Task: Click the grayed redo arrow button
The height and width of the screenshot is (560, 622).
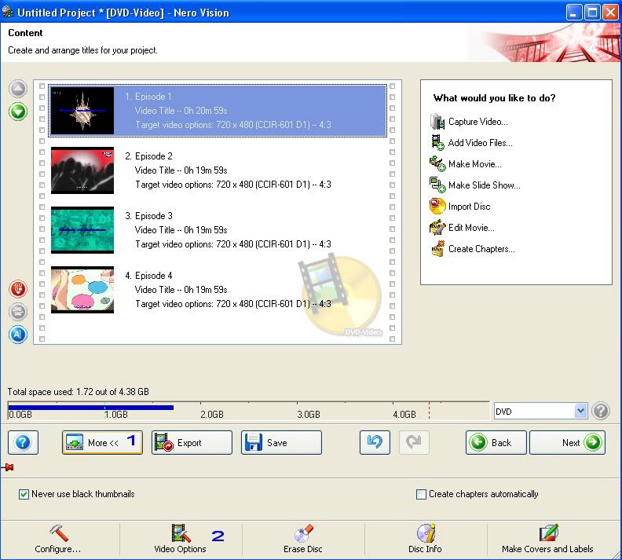Action: pos(414,442)
